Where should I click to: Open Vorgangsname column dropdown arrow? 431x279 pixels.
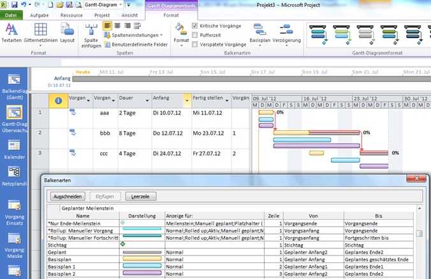click(x=113, y=100)
